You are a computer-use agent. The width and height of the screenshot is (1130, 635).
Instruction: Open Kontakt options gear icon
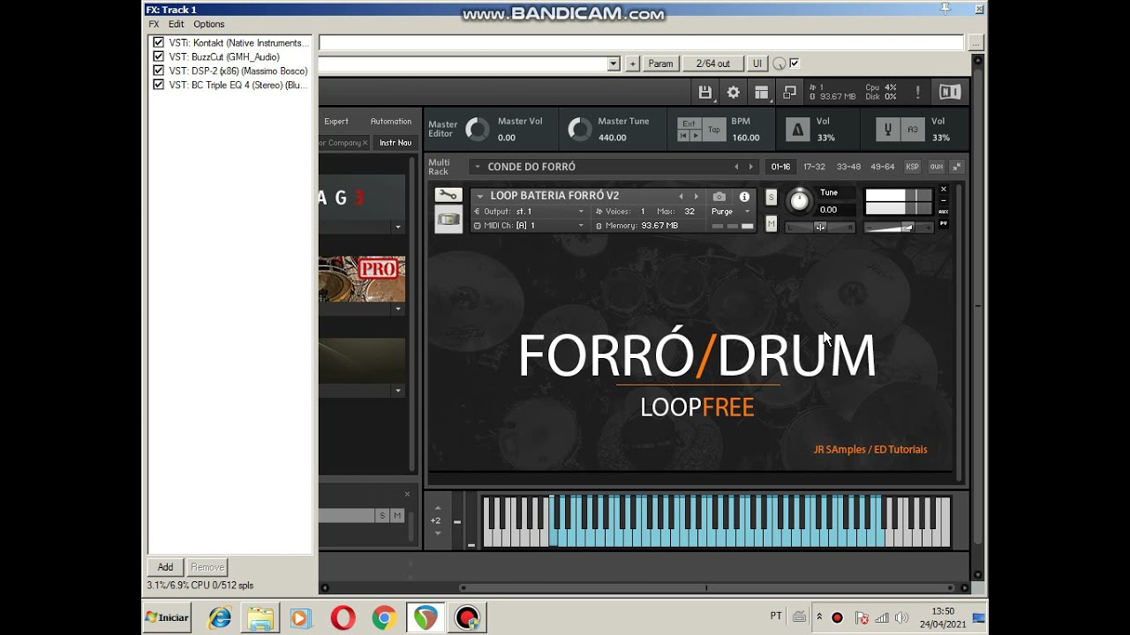point(733,92)
